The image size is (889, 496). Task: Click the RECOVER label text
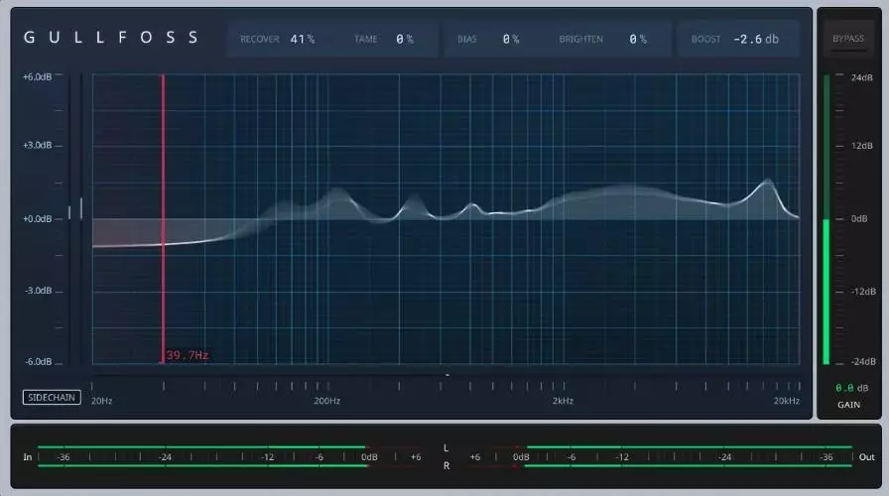click(260, 39)
